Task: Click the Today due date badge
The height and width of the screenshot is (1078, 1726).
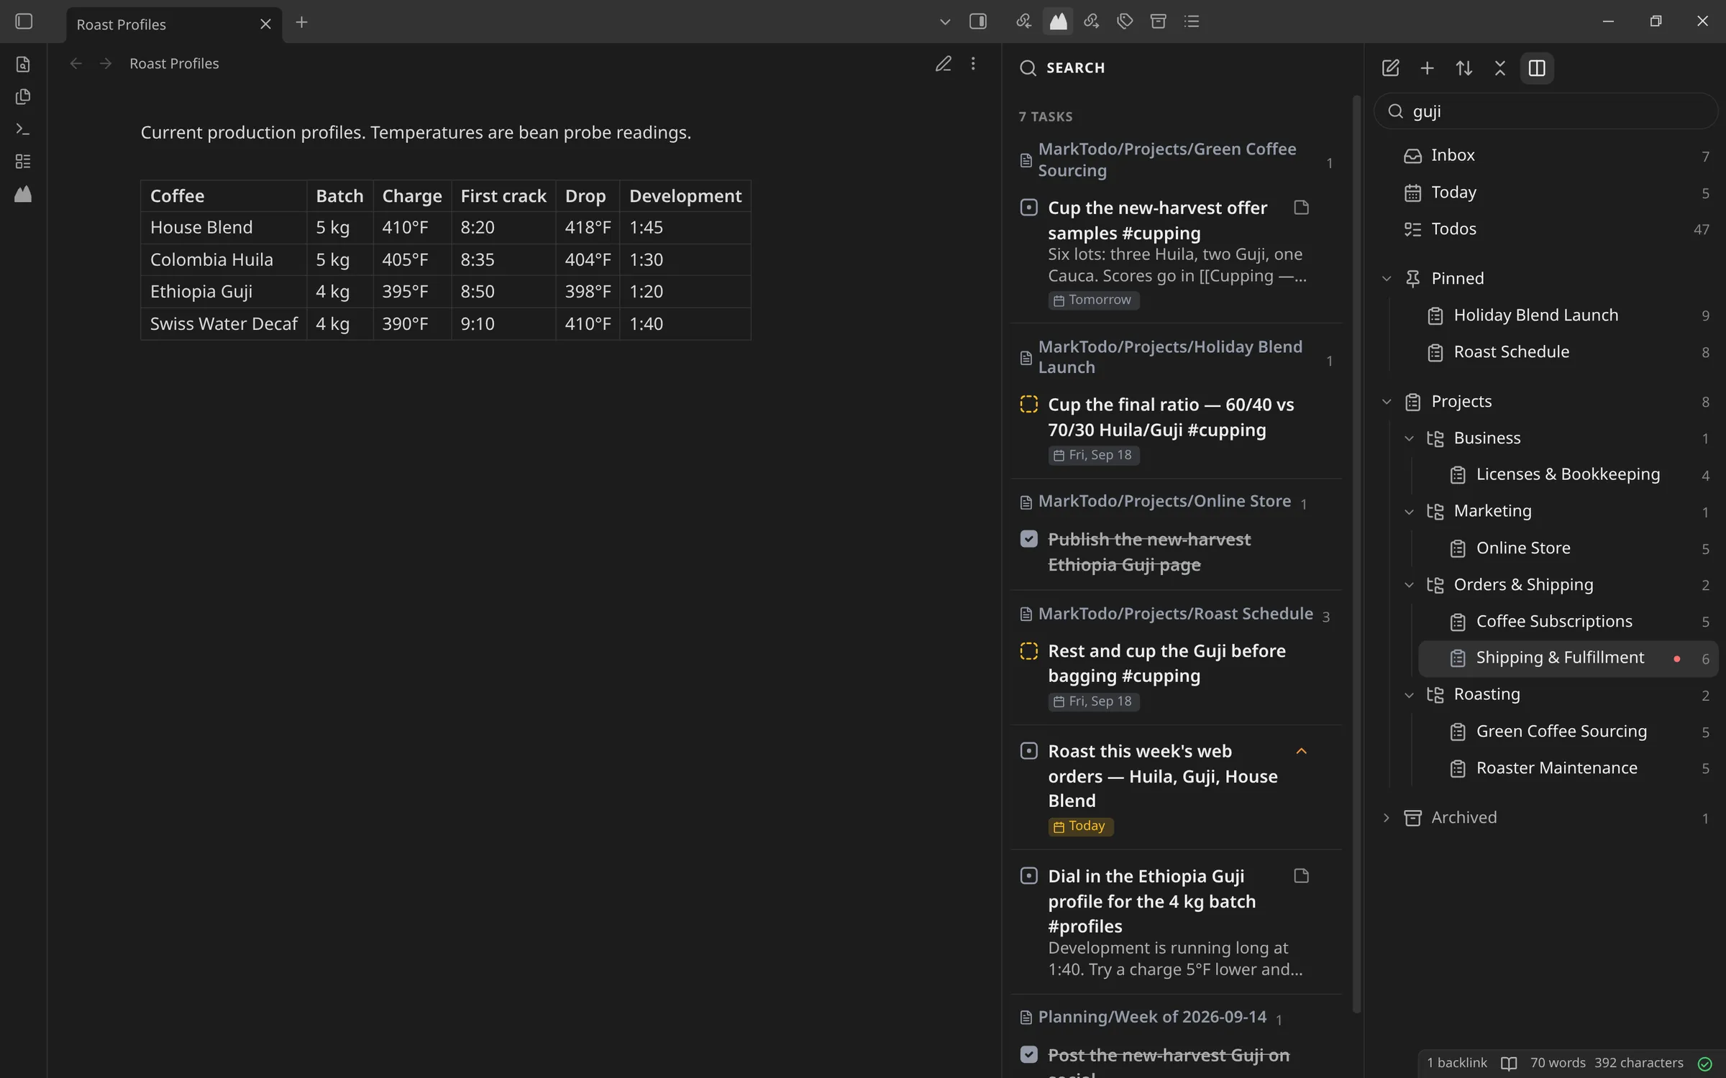Action: [1080, 826]
